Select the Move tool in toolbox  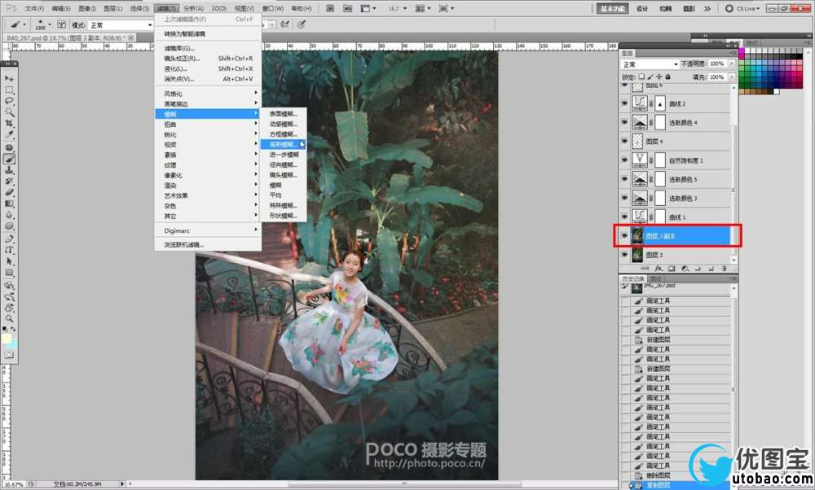pyautogui.click(x=10, y=79)
